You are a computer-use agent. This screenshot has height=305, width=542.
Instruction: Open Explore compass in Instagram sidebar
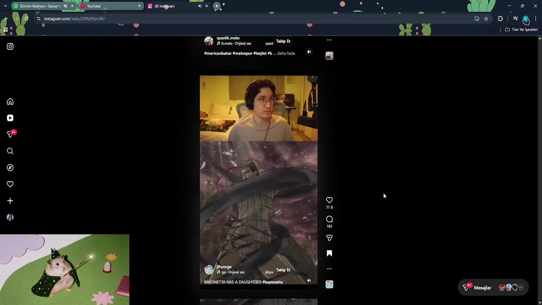pyautogui.click(x=10, y=168)
